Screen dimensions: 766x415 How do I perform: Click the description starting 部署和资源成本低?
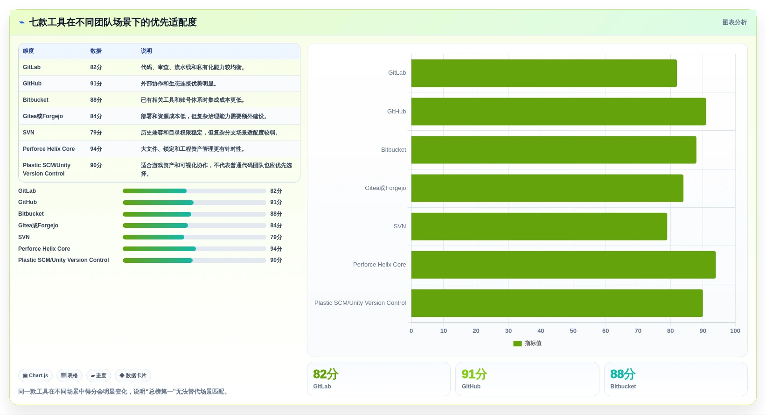click(205, 116)
